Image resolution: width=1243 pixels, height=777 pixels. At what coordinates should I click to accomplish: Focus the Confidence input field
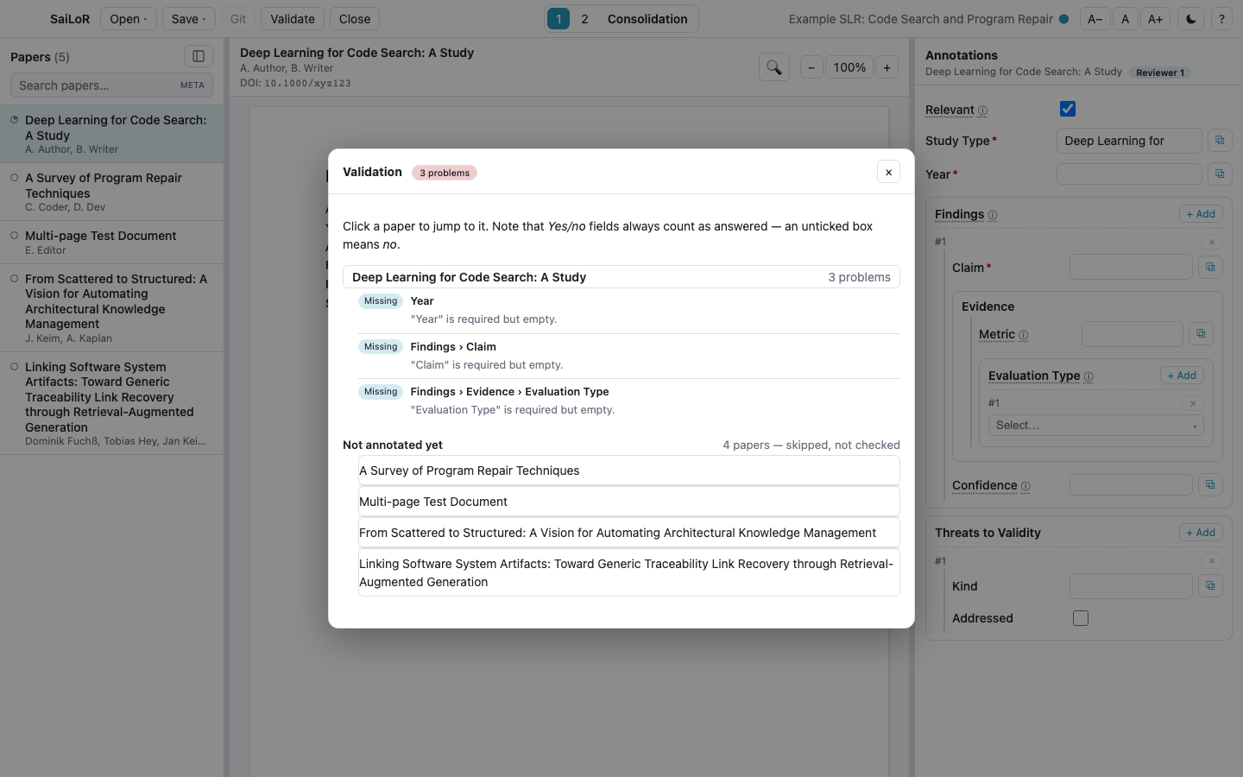(x=1131, y=485)
